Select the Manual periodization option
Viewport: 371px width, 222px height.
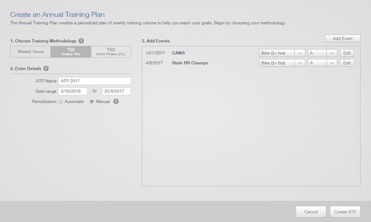tap(92, 101)
